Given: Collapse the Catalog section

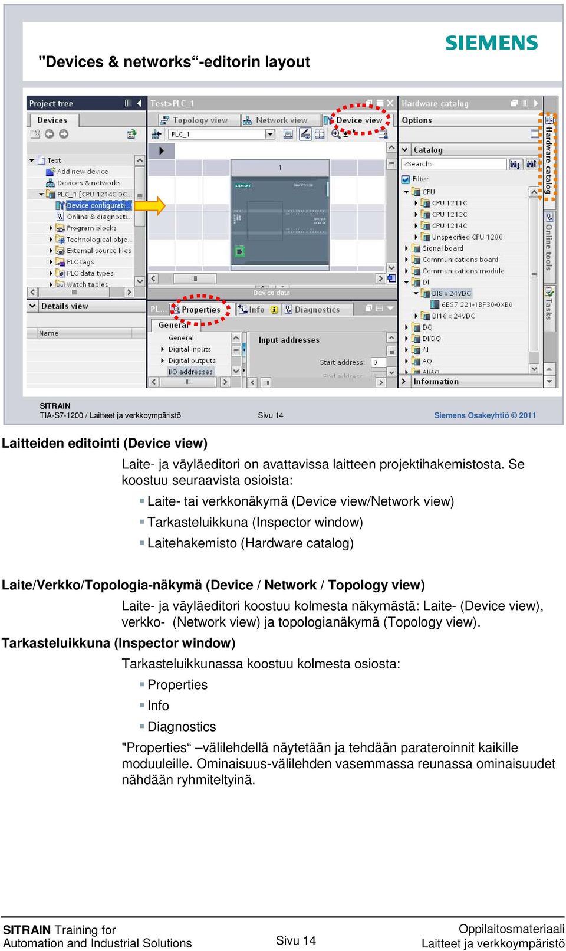Looking at the screenshot, I should (x=405, y=150).
